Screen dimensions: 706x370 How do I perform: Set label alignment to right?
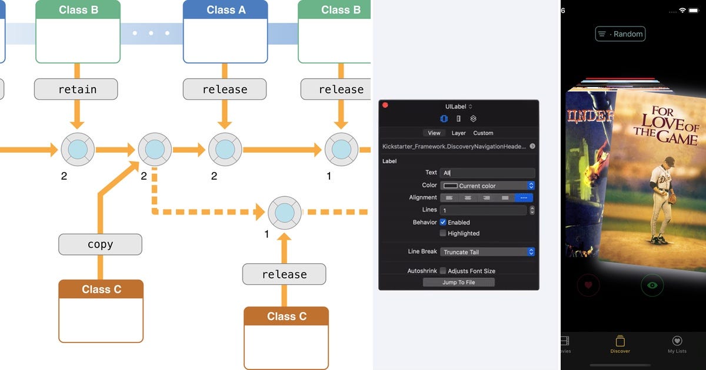coord(485,198)
